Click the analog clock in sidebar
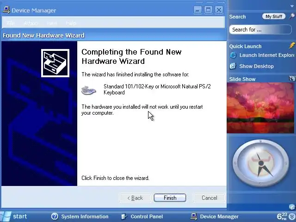 (x=261, y=163)
